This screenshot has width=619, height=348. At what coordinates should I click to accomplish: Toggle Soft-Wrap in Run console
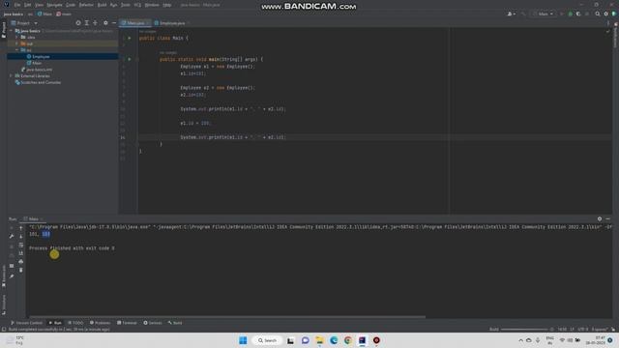(21, 245)
